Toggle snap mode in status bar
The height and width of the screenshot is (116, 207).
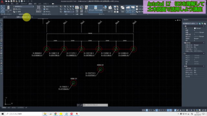tap(149, 110)
